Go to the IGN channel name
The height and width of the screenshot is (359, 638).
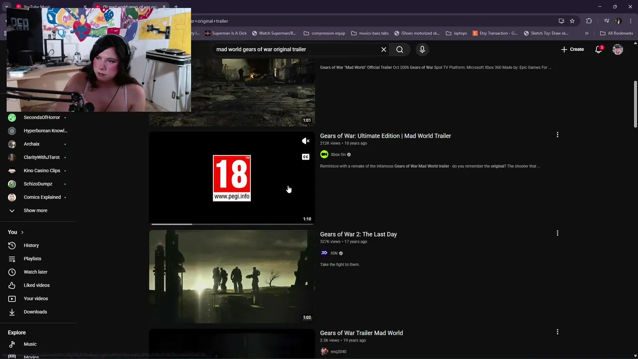click(334, 253)
